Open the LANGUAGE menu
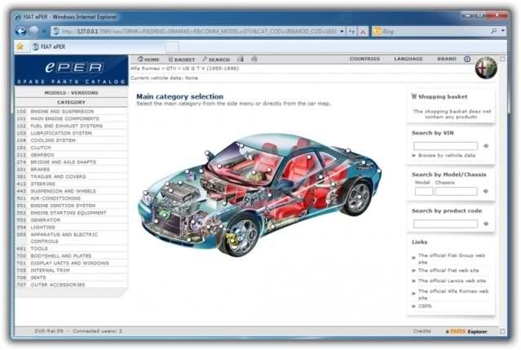 (408, 59)
